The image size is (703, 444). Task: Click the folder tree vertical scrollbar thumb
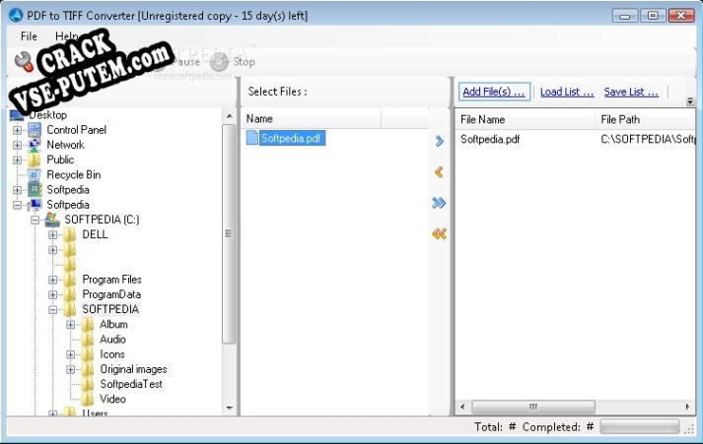coord(229,233)
